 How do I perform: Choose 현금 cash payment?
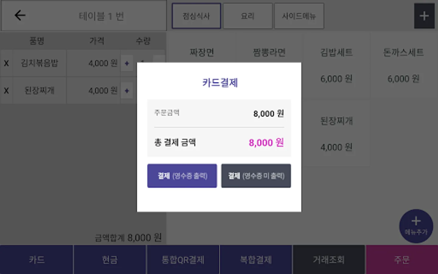[109, 260]
